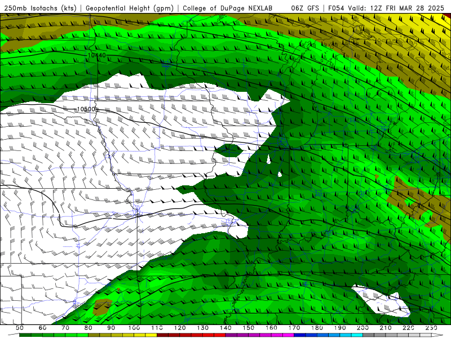Click the "F054" forecast hour text

[337, 8]
